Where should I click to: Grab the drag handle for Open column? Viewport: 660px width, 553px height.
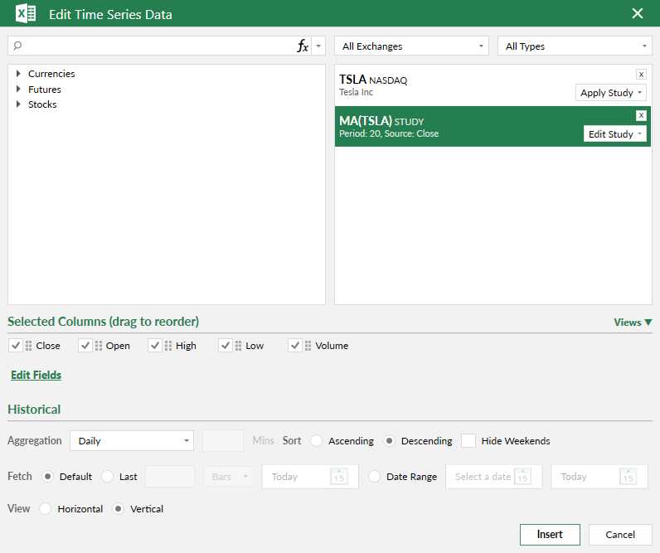point(99,346)
